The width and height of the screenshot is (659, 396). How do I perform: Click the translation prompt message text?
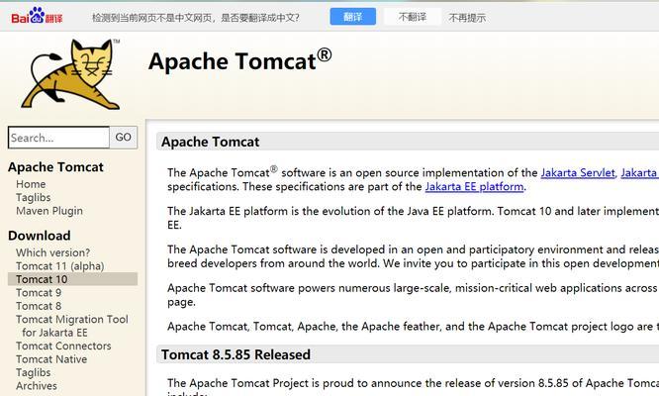[196, 18]
